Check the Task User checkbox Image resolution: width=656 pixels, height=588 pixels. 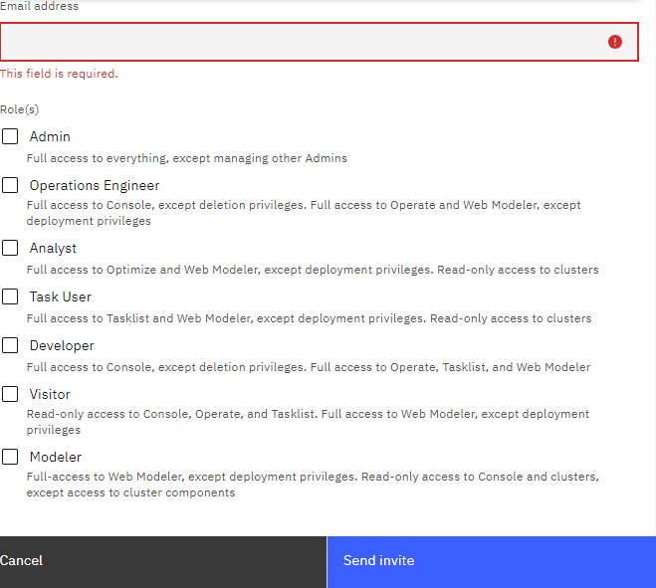[x=10, y=296]
